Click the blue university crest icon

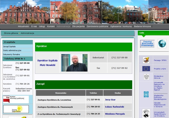(146, 94)
